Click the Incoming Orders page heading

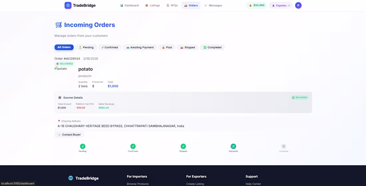tap(90, 25)
